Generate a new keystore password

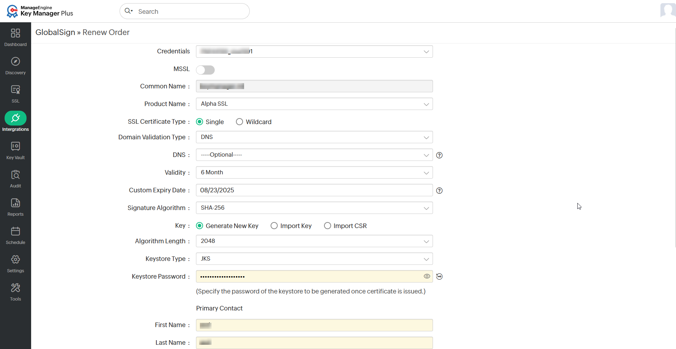pos(439,277)
